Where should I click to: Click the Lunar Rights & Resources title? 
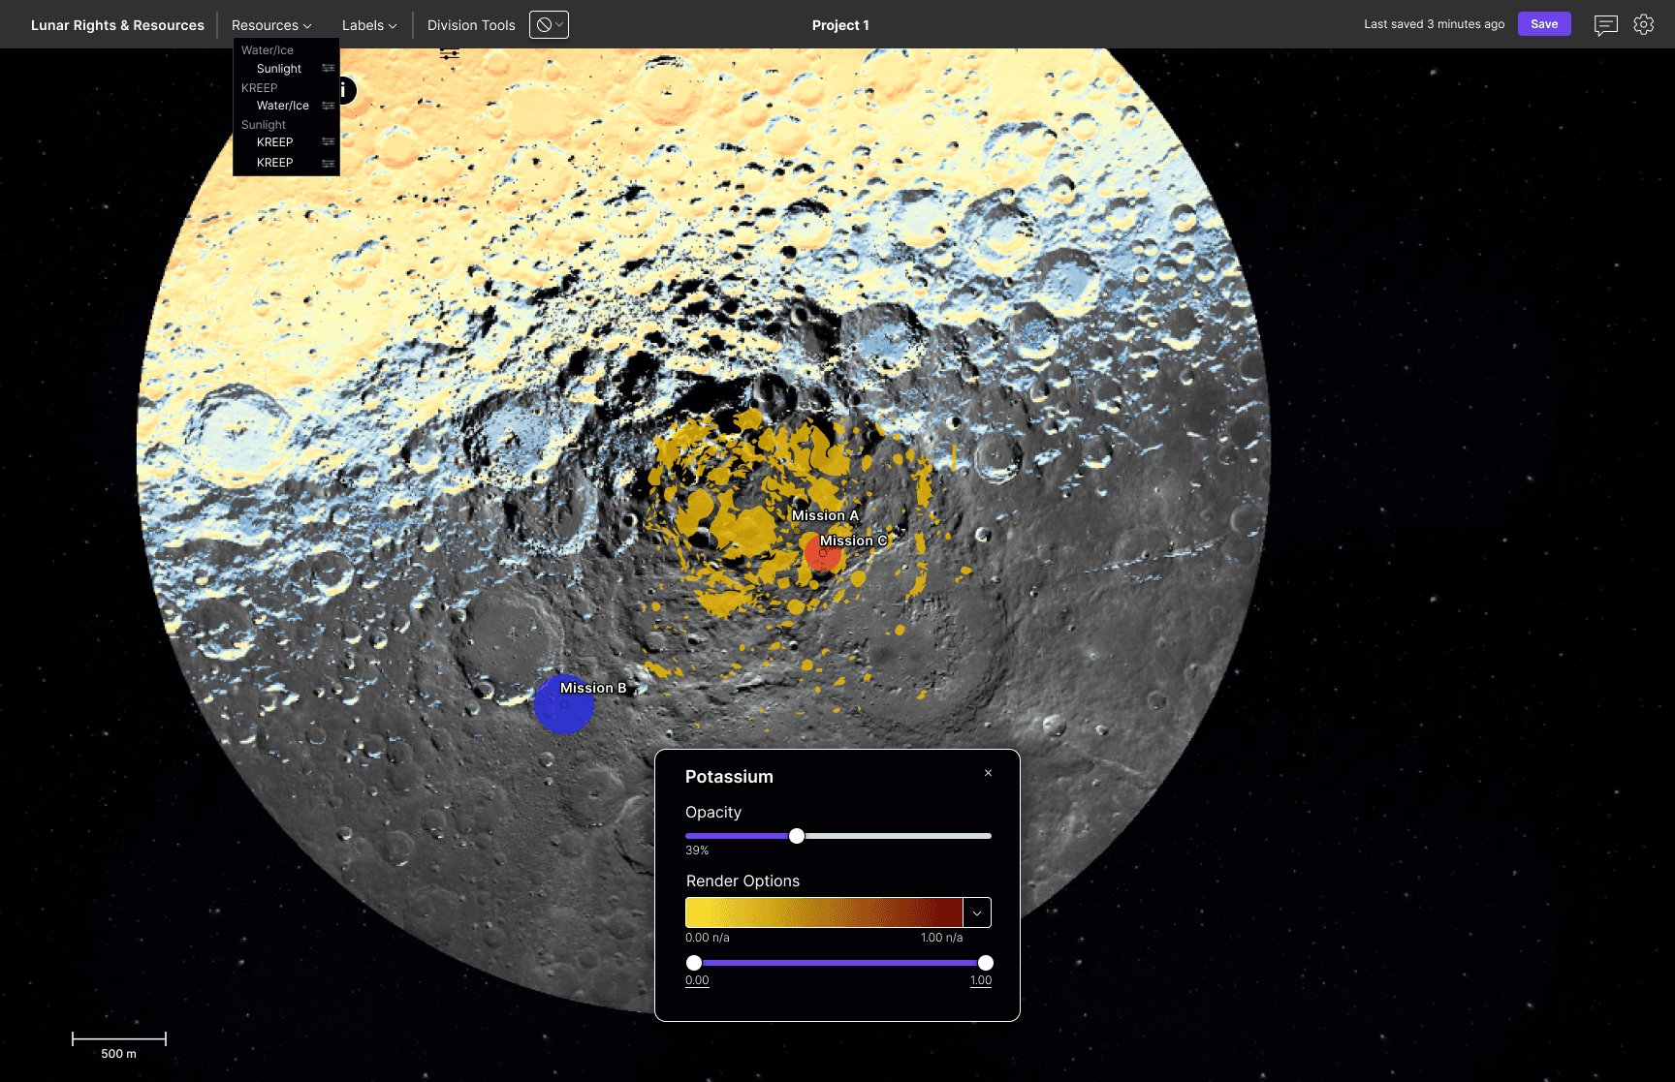pos(117,25)
